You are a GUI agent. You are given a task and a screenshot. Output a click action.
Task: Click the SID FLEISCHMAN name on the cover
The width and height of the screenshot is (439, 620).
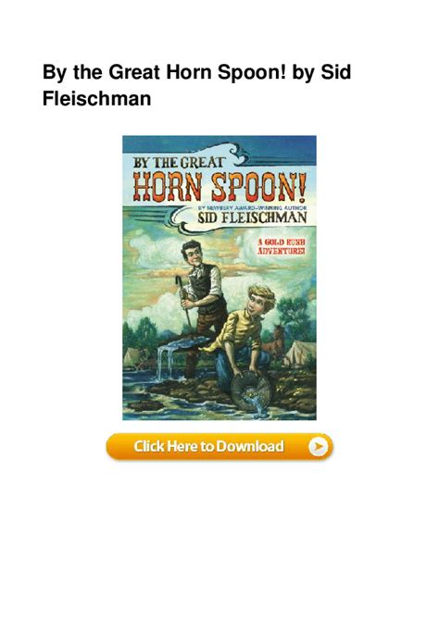(x=252, y=217)
